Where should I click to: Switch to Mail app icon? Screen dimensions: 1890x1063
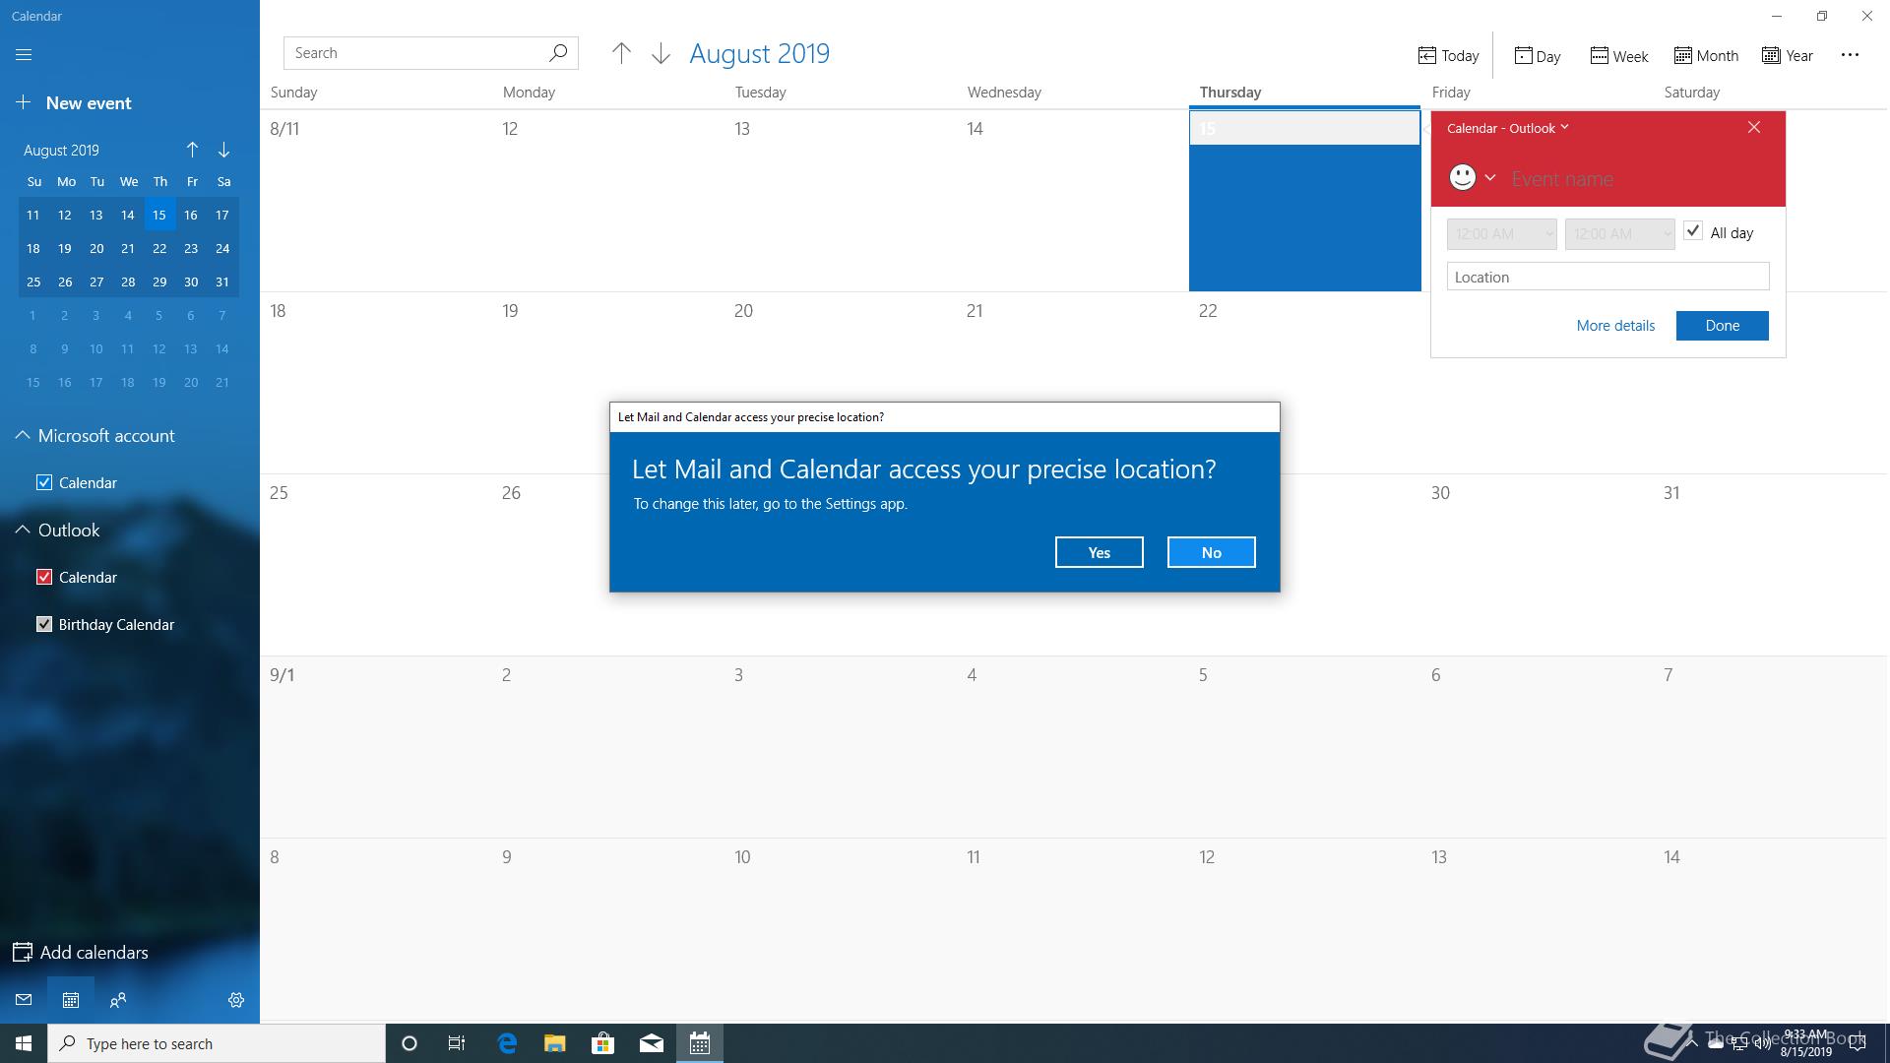click(24, 1000)
